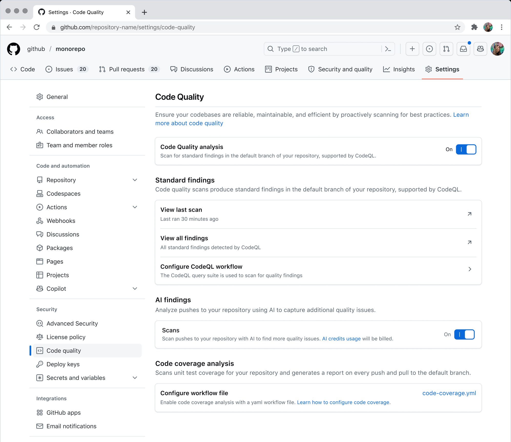Close the Settings · Code Quality browser tab

point(128,12)
